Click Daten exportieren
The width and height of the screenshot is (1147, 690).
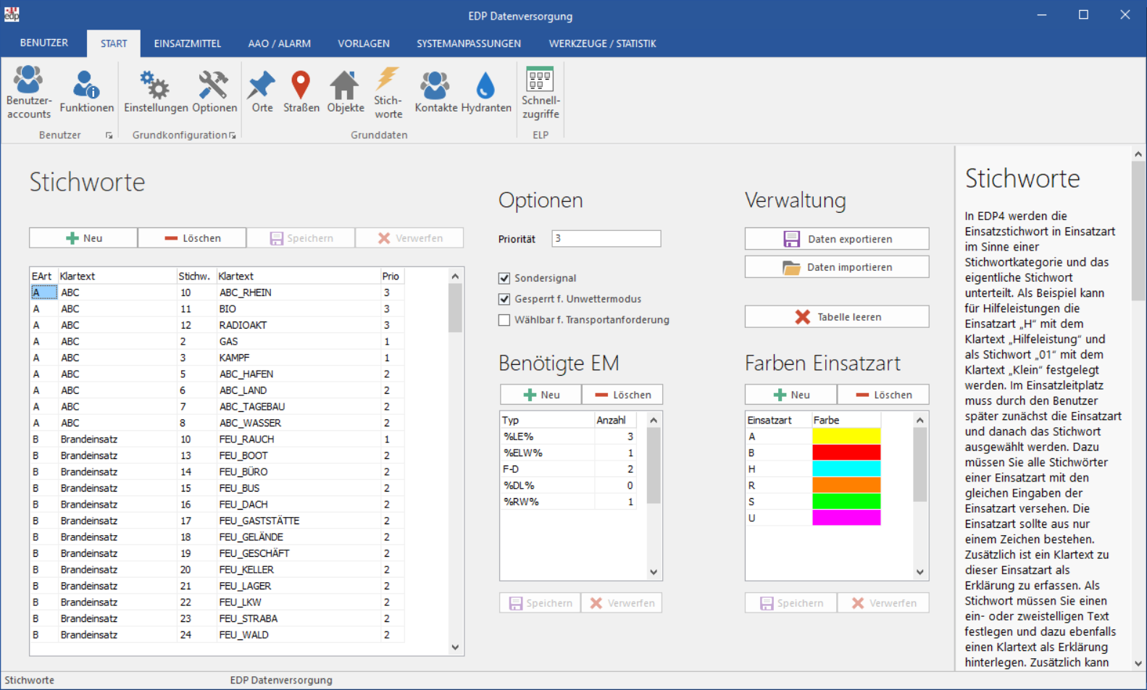837,239
